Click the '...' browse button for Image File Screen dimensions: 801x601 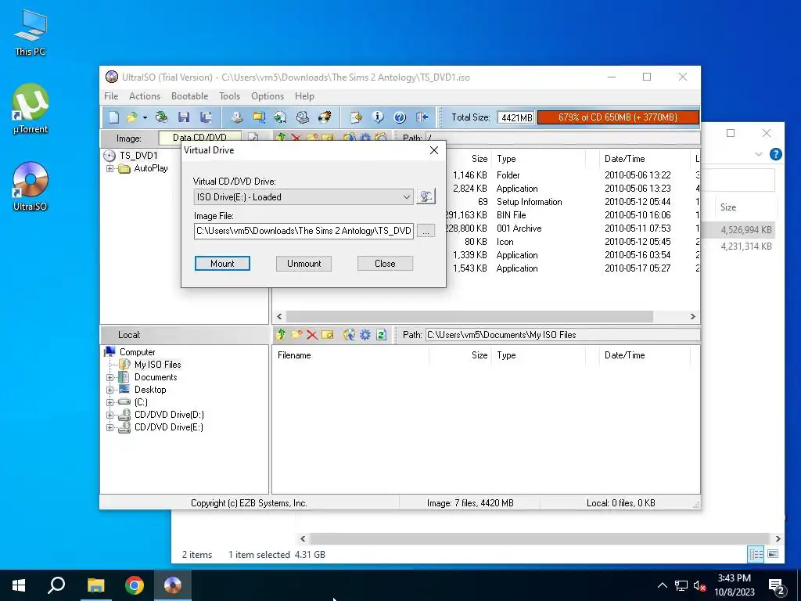[426, 231]
